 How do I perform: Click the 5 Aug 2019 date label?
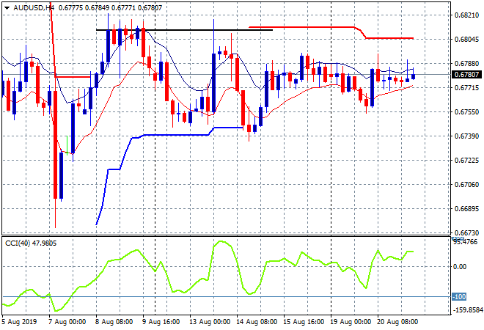point(19,322)
